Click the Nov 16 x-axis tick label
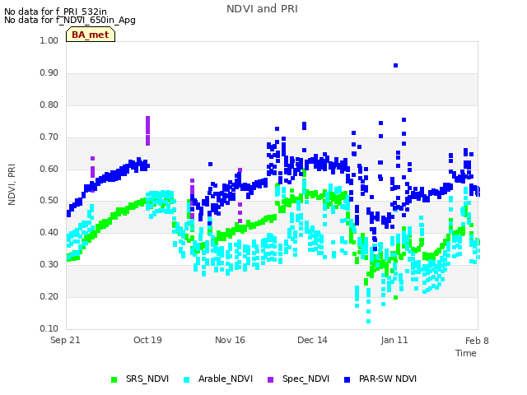The image size is (527, 395). tap(230, 340)
